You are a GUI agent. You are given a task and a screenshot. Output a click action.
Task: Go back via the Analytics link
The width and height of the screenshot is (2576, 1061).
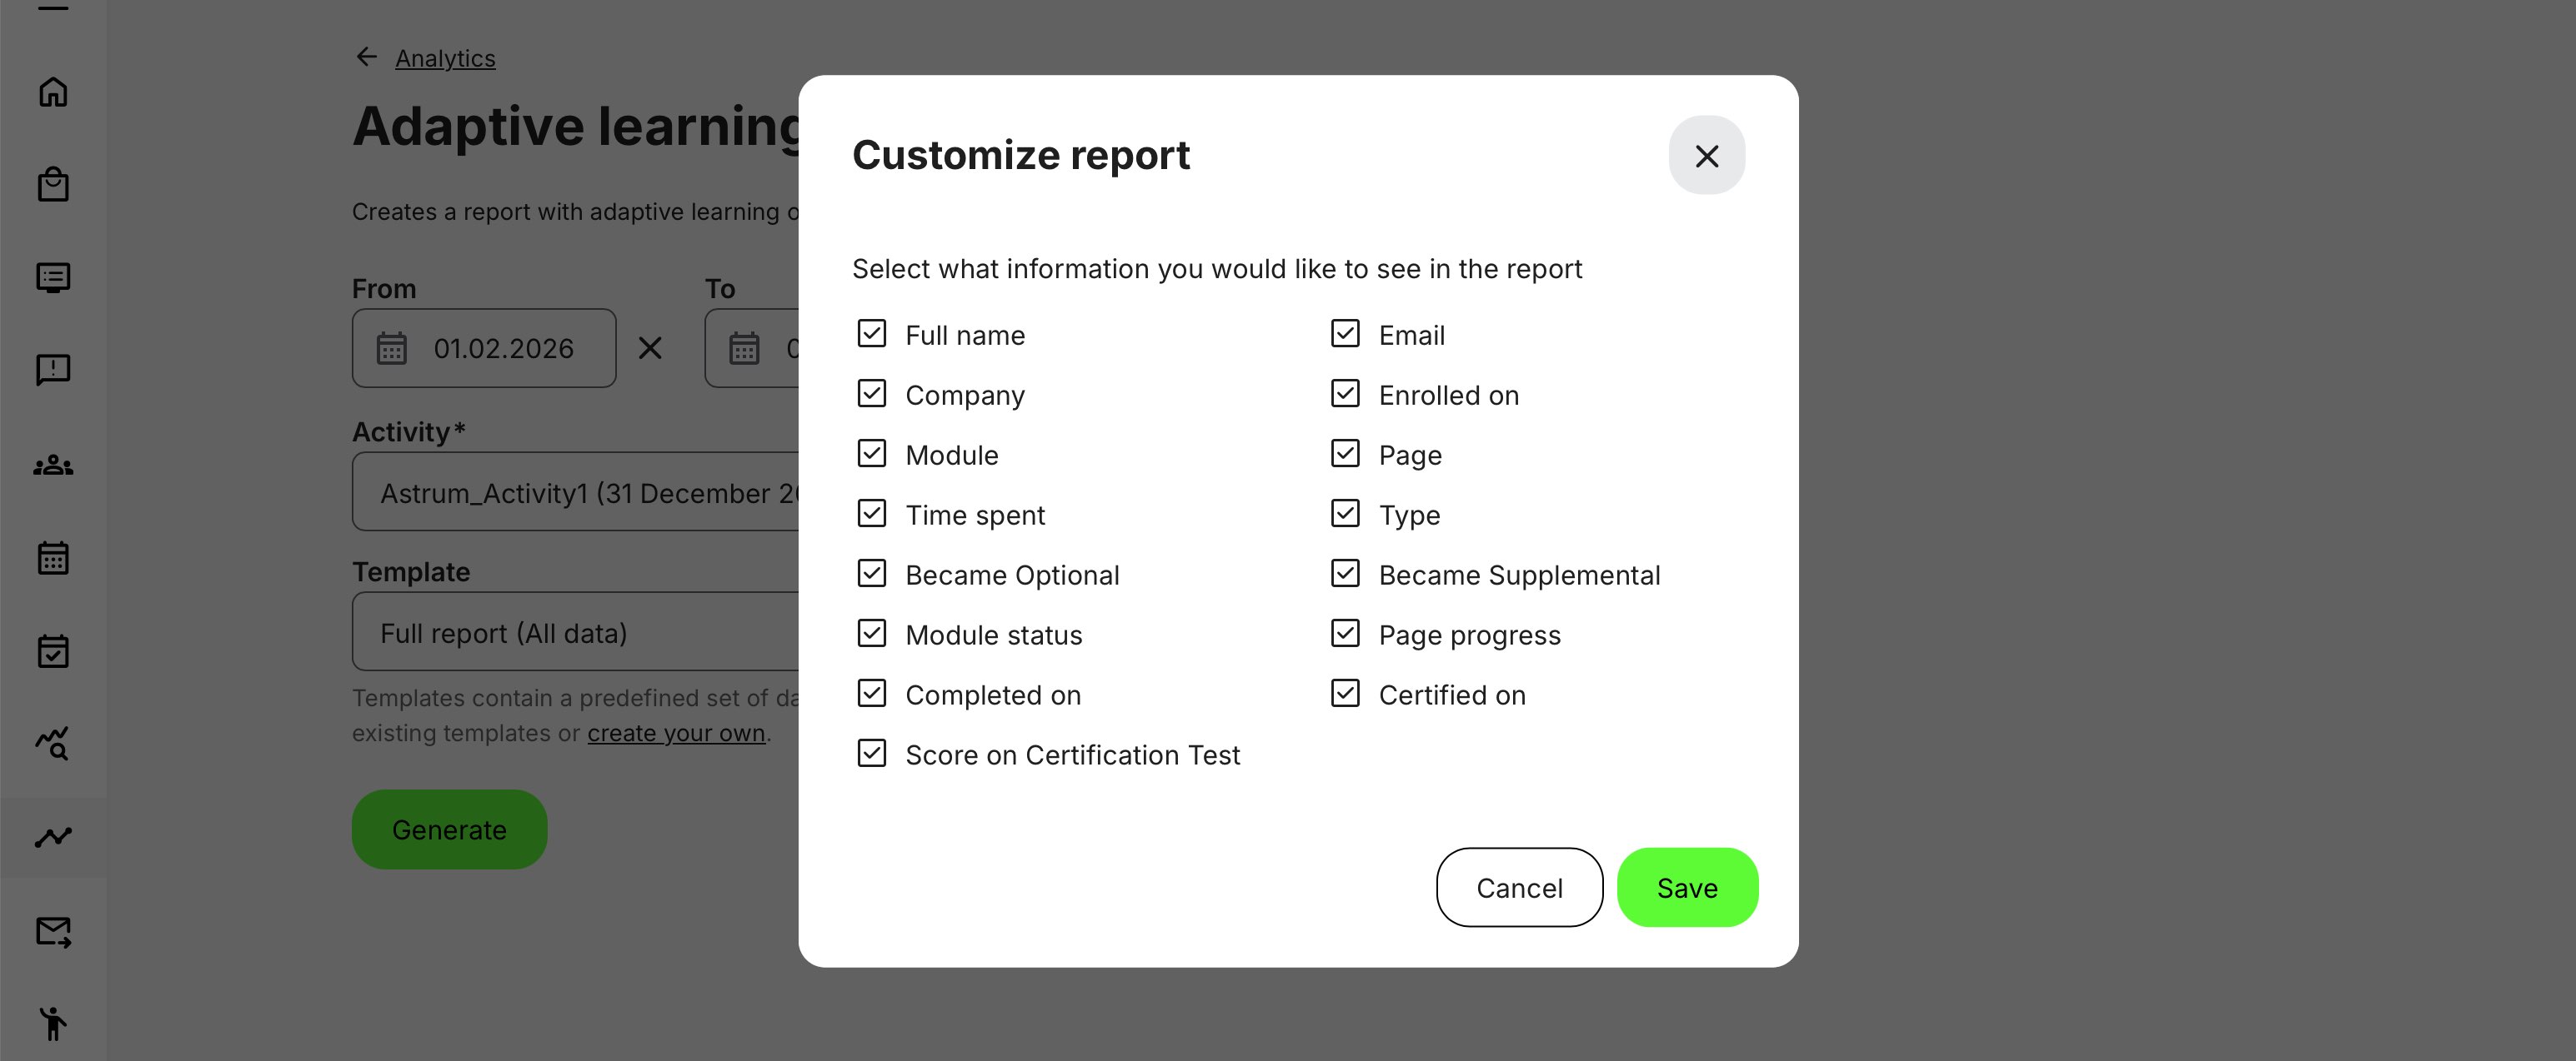pos(445,58)
